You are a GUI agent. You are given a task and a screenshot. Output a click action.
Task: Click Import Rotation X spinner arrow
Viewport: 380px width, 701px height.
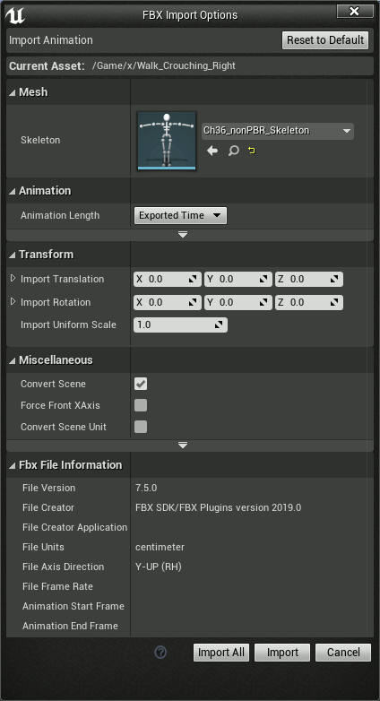(193, 302)
